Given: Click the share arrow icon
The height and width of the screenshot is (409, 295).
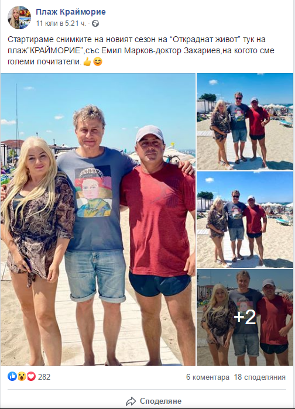Looking at the screenshot, I should point(131,401).
